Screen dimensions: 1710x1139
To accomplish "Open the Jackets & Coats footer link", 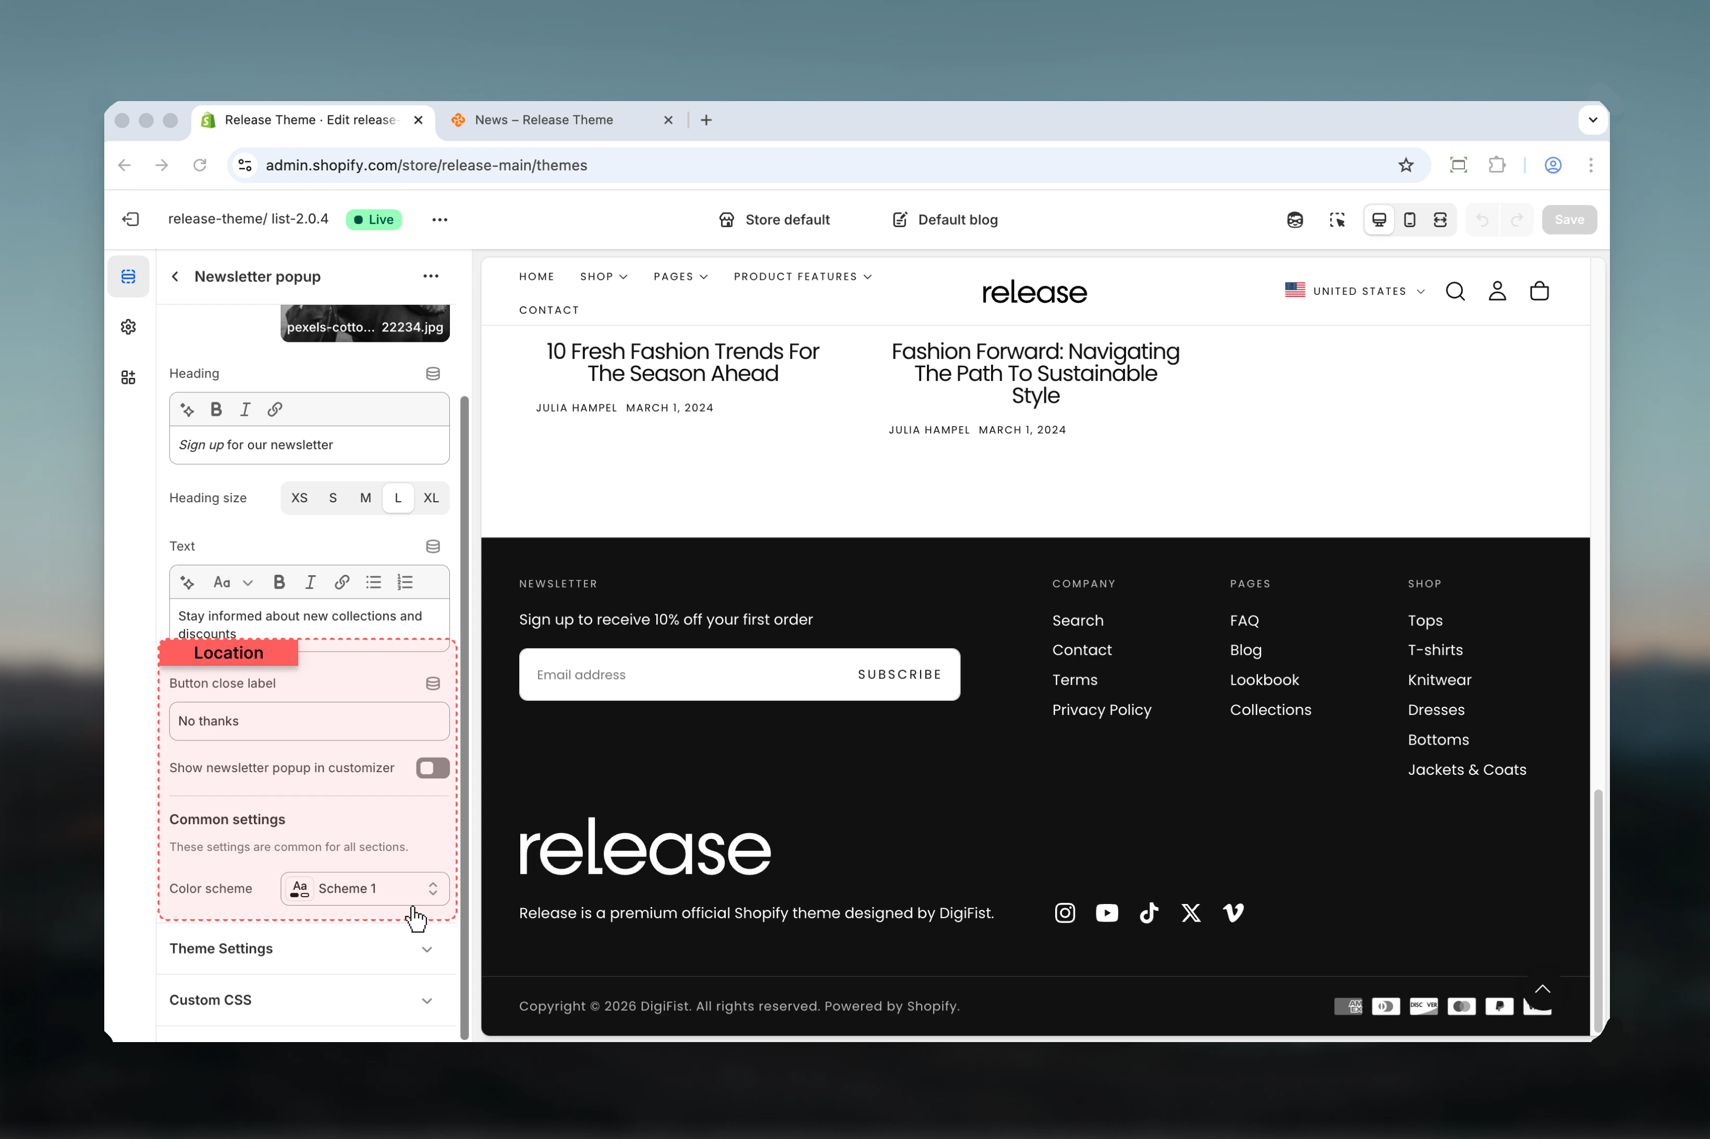I will click(x=1467, y=770).
